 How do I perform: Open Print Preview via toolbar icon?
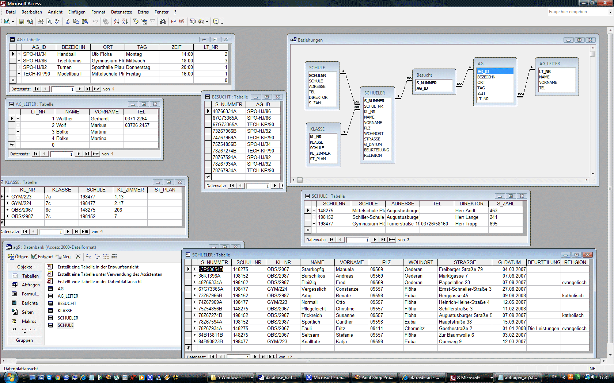(49, 22)
